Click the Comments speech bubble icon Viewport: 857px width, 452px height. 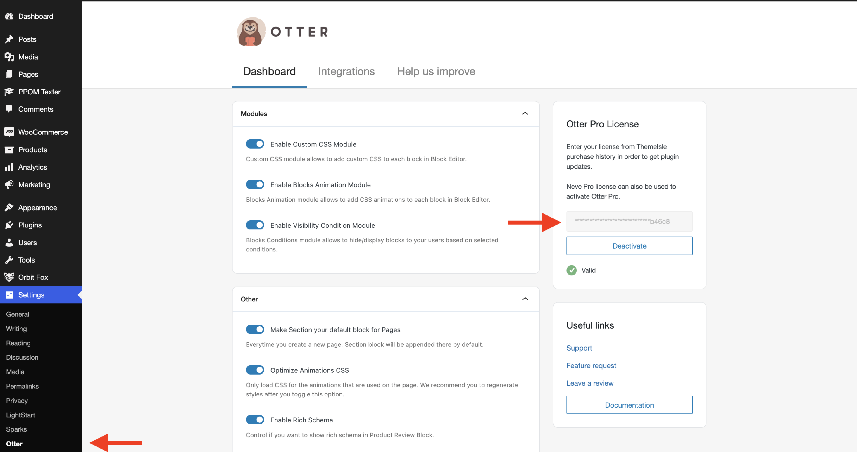point(9,109)
